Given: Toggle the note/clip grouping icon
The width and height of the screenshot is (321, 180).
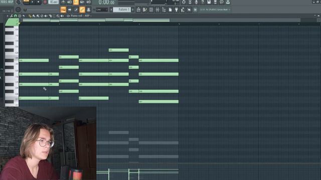Looking at the screenshot, I should [x=76, y=9].
